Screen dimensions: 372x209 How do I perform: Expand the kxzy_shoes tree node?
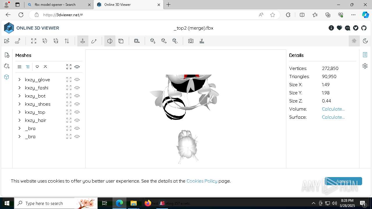coord(19,104)
